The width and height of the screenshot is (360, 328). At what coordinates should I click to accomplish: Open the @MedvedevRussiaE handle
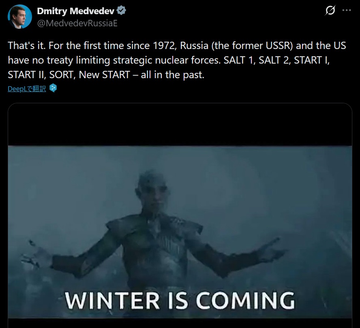click(77, 23)
